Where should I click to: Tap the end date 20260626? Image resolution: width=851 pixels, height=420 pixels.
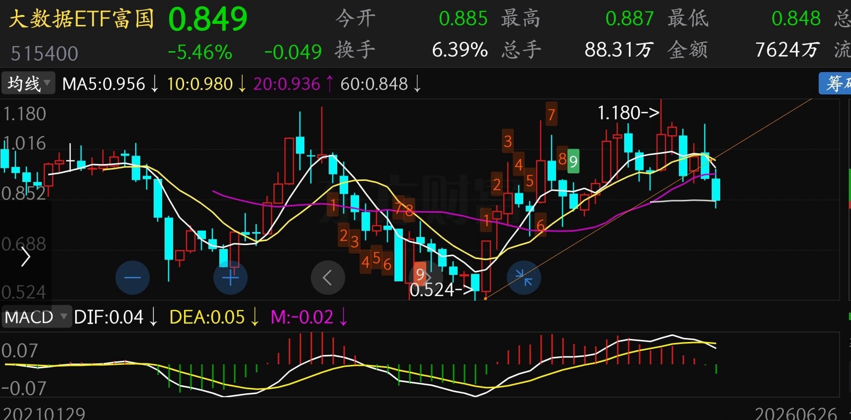pyautogui.click(x=796, y=414)
